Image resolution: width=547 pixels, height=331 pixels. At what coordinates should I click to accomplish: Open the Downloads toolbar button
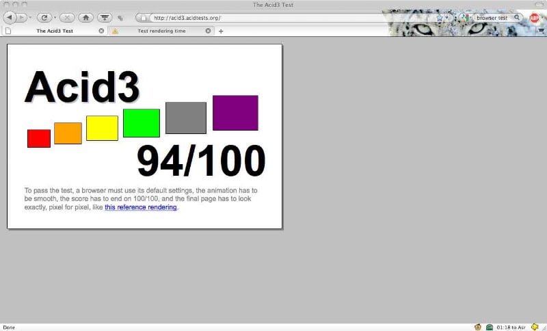coord(105,18)
